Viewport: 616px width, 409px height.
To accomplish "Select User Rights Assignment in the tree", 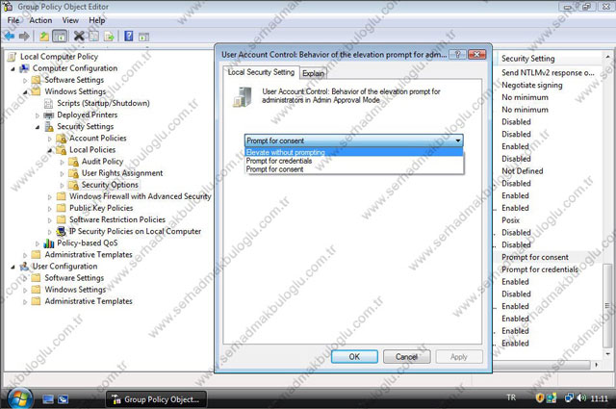I will [122, 173].
